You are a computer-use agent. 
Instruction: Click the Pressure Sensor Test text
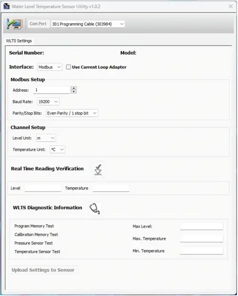tap(33, 243)
